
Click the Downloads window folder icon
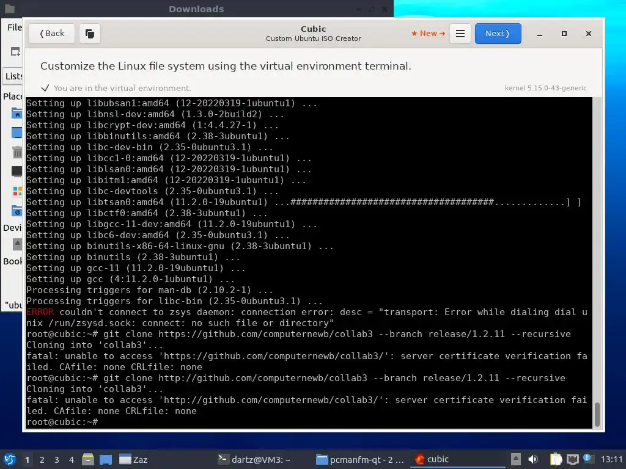click(x=10, y=9)
